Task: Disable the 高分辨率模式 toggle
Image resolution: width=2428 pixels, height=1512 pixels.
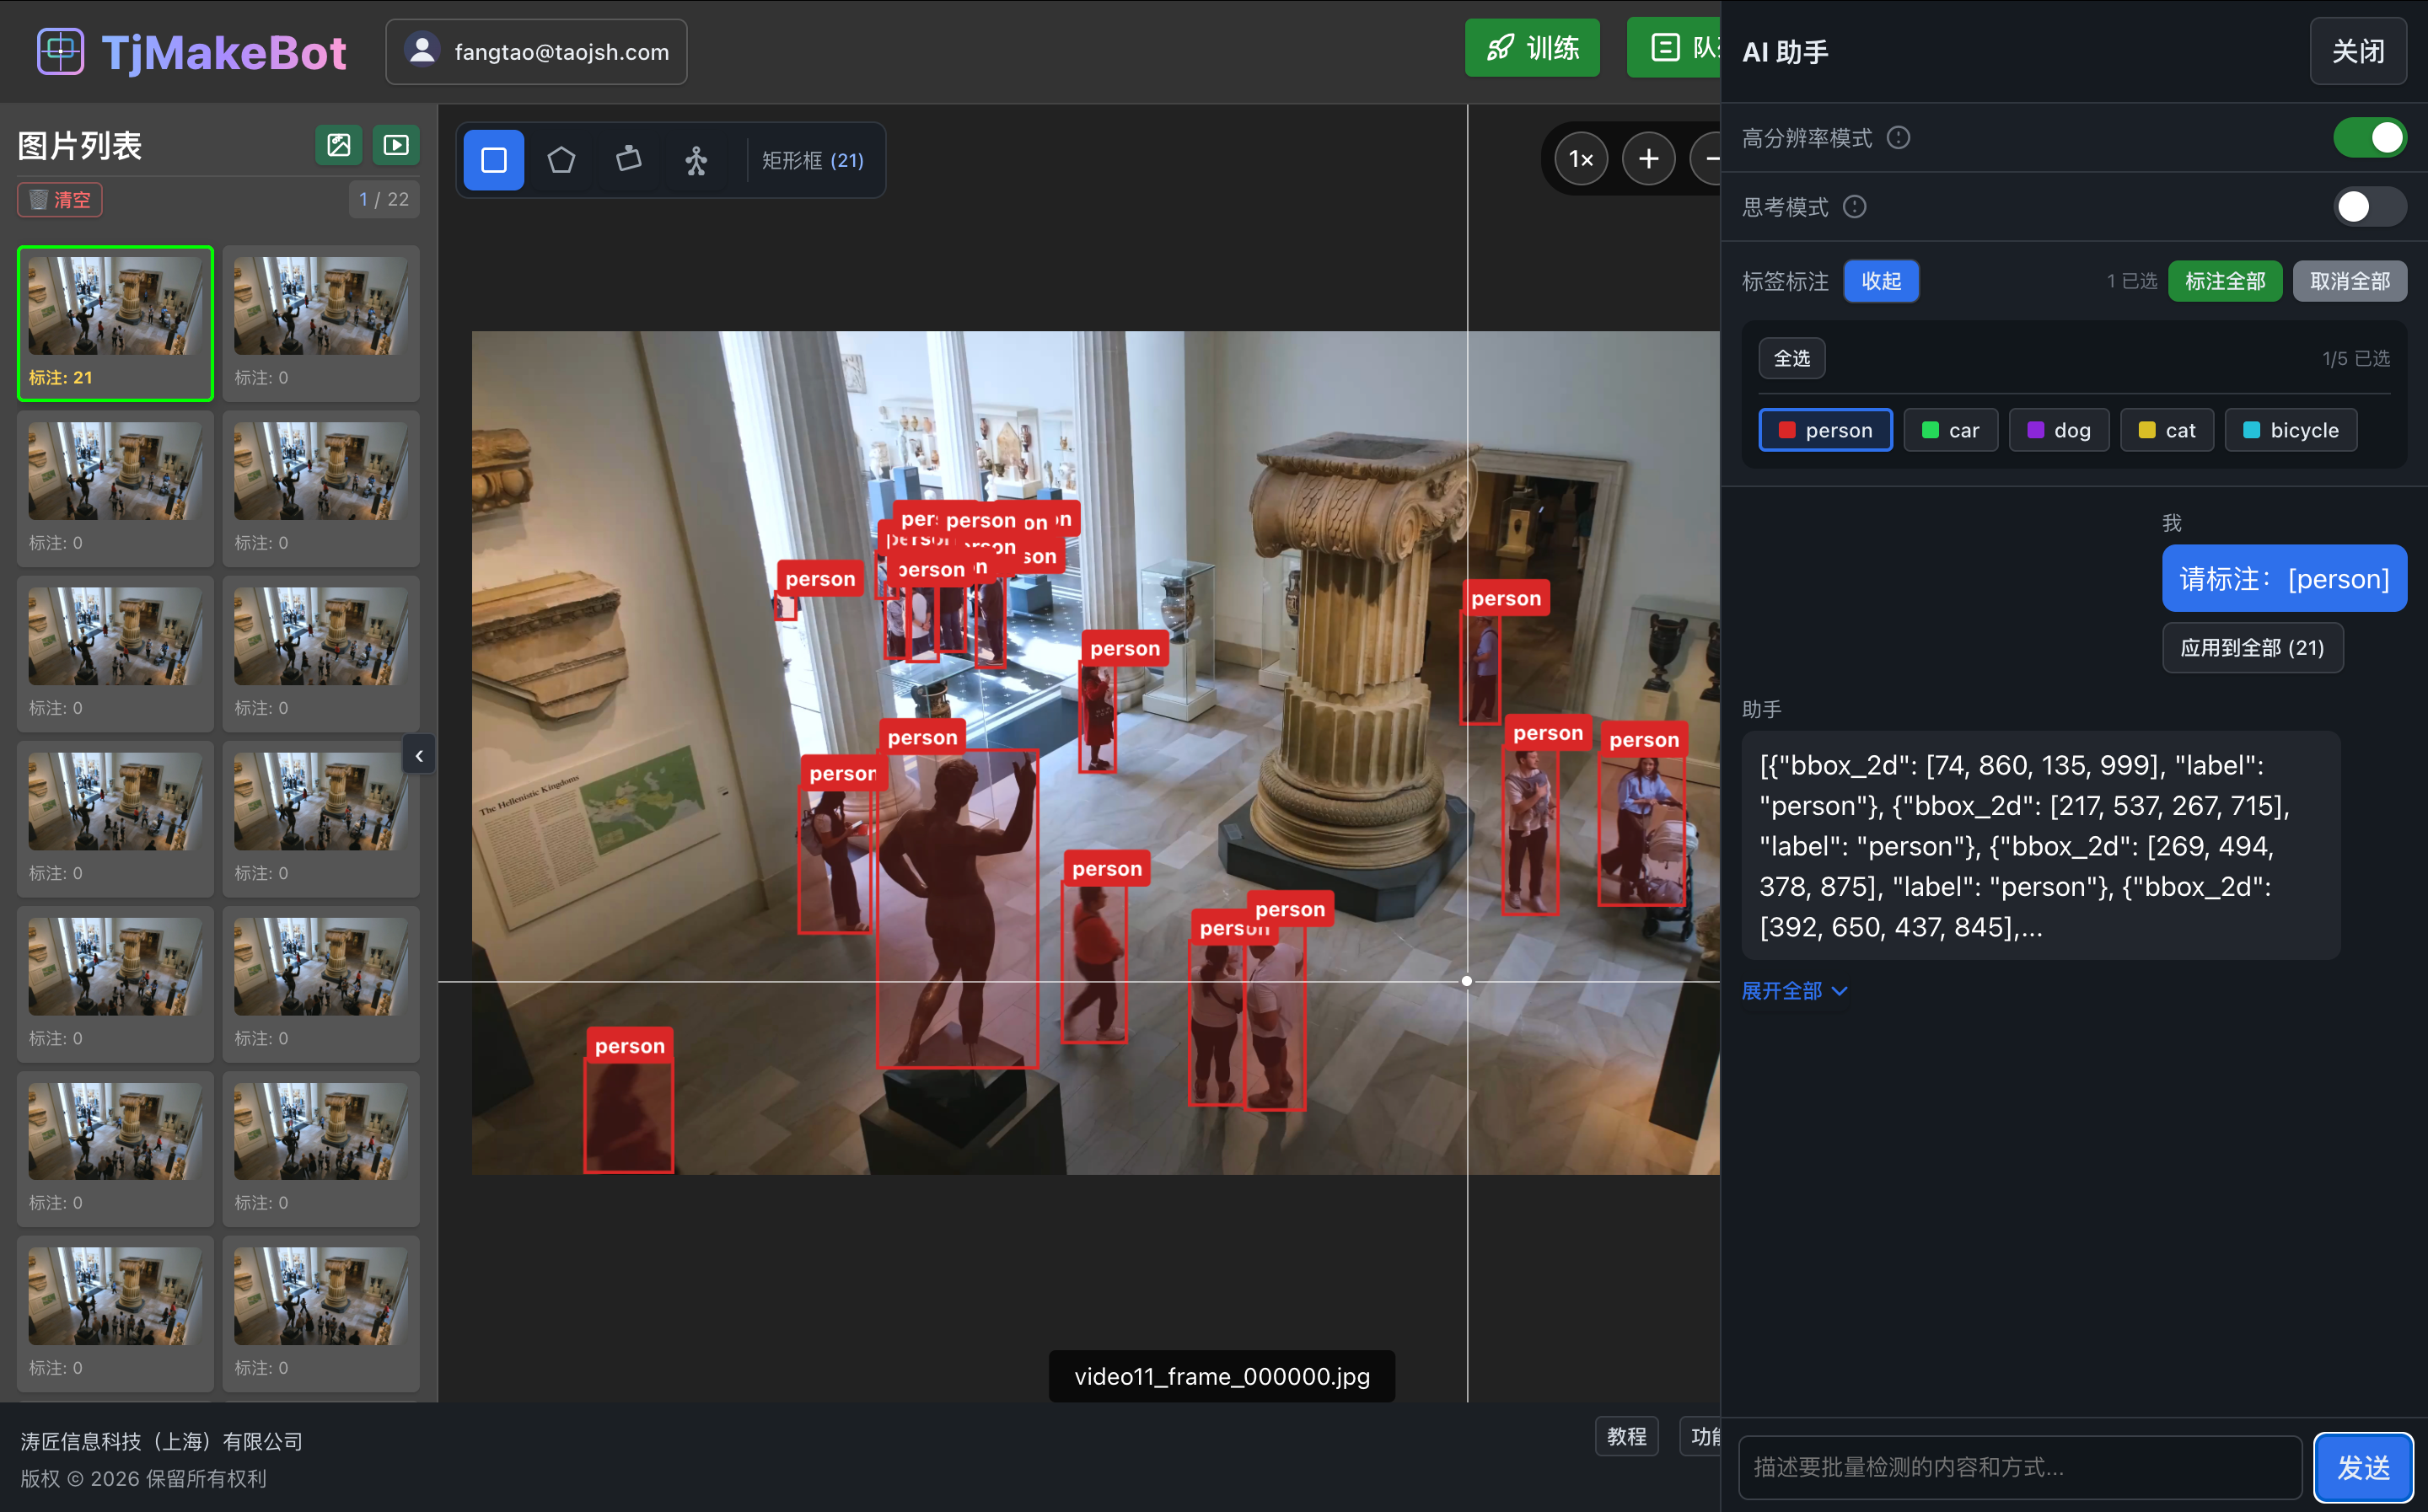Action: pos(2369,138)
